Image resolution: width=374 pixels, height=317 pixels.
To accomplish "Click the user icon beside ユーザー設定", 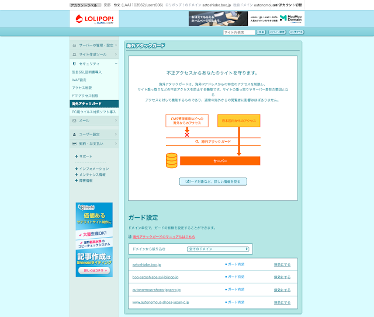I will click(x=74, y=134).
